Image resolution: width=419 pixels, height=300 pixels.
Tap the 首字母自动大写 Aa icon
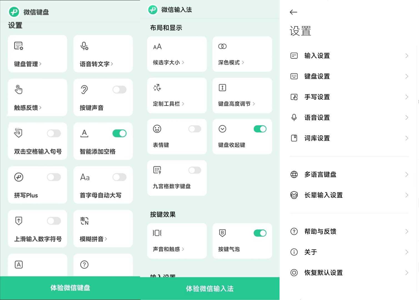85,177
